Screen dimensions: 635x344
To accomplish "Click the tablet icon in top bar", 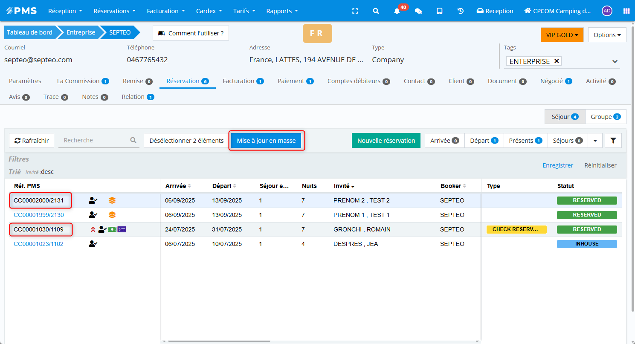I will click(x=439, y=11).
